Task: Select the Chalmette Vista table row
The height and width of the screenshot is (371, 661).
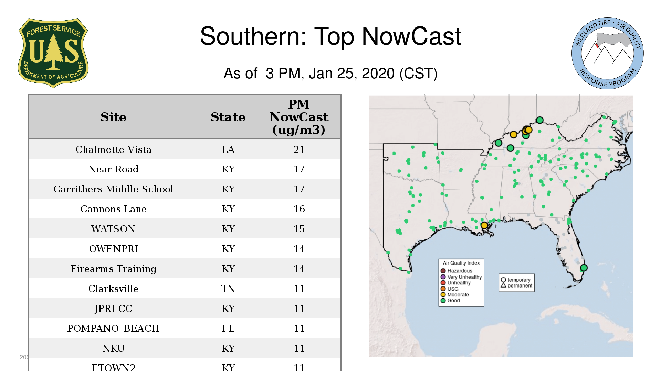Action: (x=184, y=149)
